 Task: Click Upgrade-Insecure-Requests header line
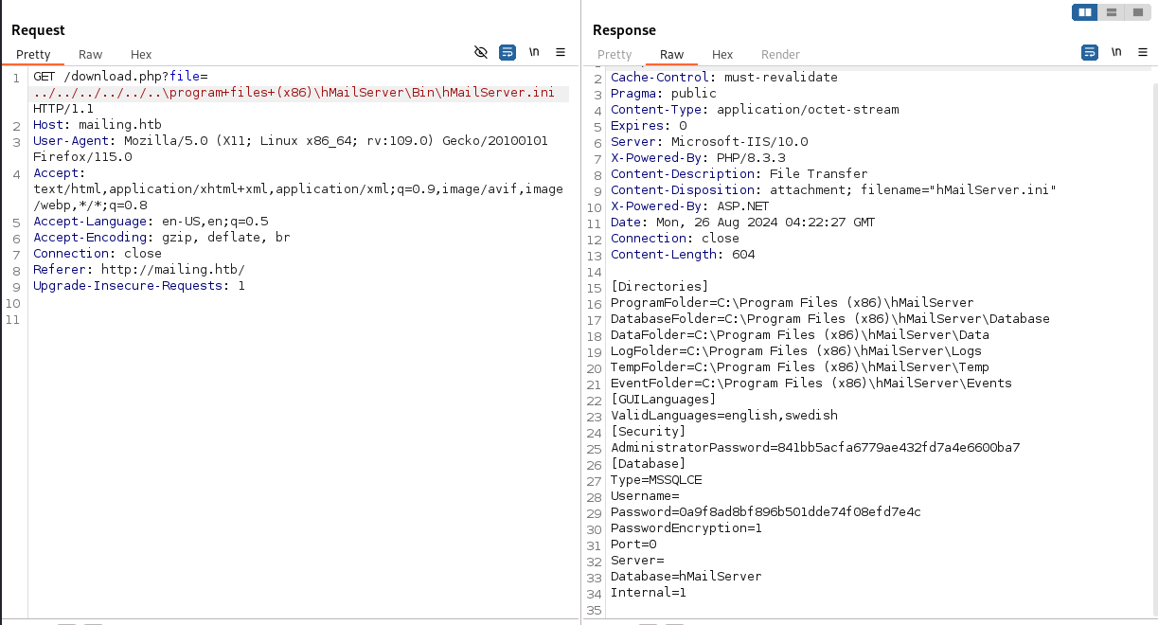[x=139, y=286]
